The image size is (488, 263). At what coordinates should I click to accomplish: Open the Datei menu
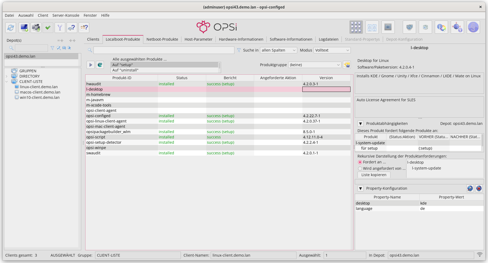(9, 15)
